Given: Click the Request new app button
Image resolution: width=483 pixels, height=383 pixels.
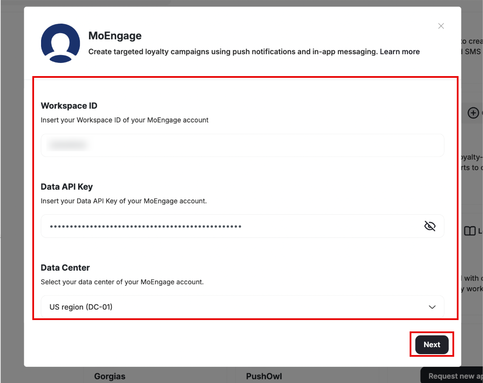Looking at the screenshot, I should point(454,376).
